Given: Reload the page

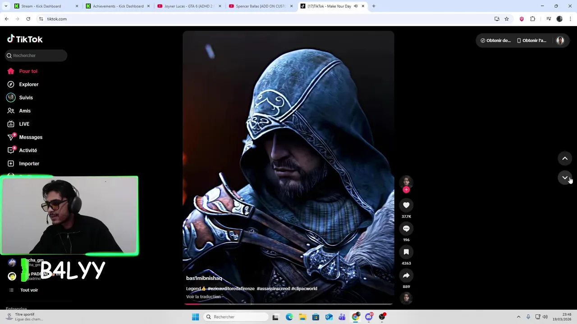Looking at the screenshot, I should tap(28, 19).
